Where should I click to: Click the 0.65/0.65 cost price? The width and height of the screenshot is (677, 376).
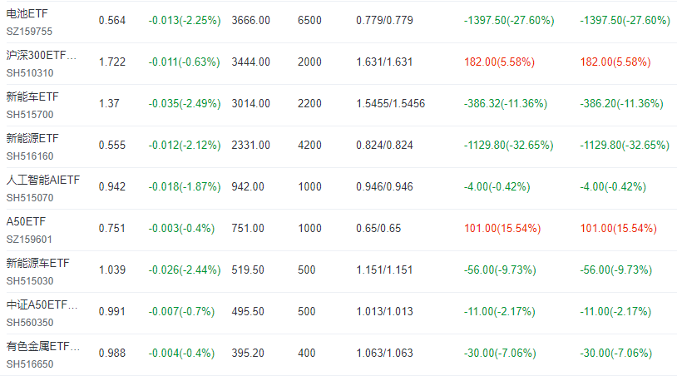click(x=378, y=228)
